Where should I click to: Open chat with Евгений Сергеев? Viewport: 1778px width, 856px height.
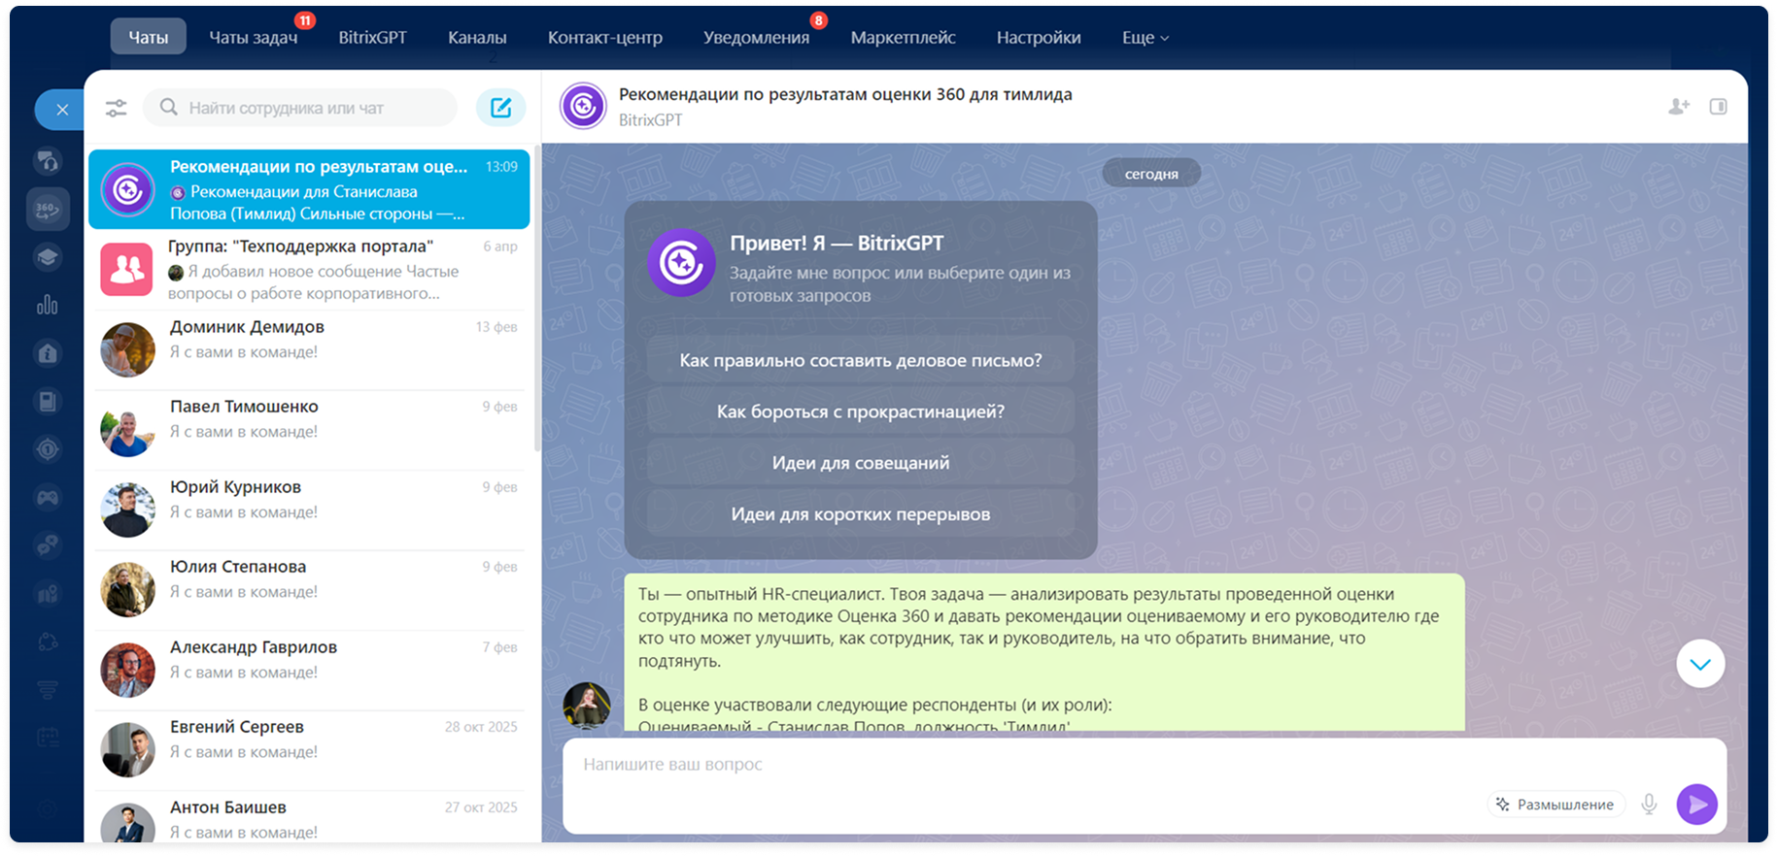(309, 750)
